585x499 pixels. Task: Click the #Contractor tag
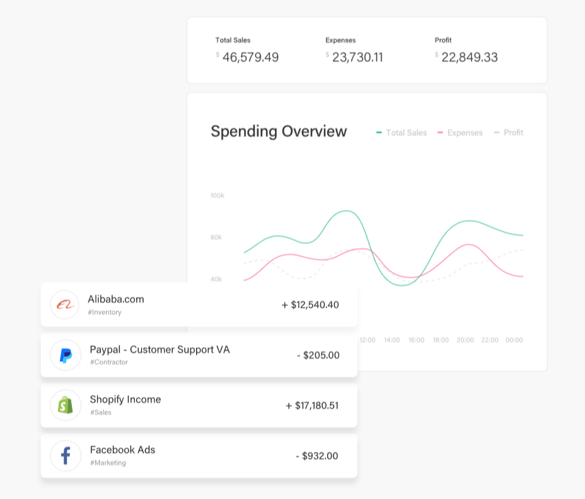109,362
